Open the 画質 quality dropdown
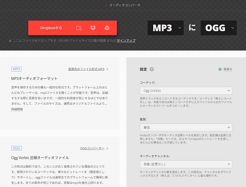The height and width of the screenshot is (187, 246). (186, 127)
